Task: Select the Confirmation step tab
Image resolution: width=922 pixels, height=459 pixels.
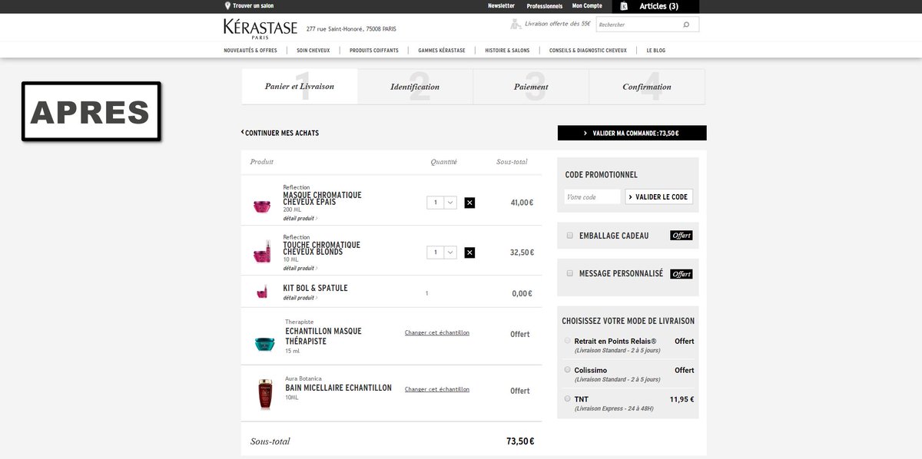Action: 647,86
